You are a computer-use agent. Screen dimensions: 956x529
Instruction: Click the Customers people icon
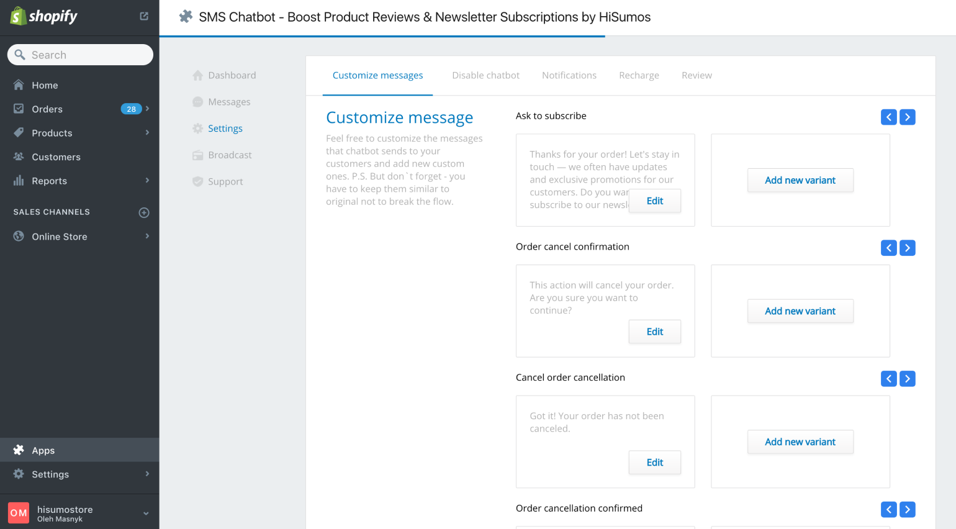[x=19, y=156]
